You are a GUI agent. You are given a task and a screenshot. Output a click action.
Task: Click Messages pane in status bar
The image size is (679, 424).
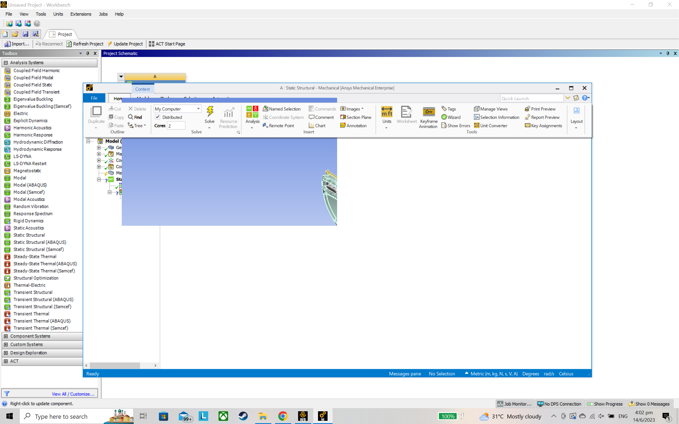pos(405,374)
